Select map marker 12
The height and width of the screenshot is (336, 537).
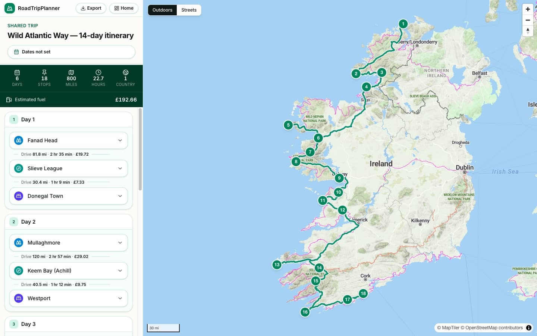pos(342,210)
